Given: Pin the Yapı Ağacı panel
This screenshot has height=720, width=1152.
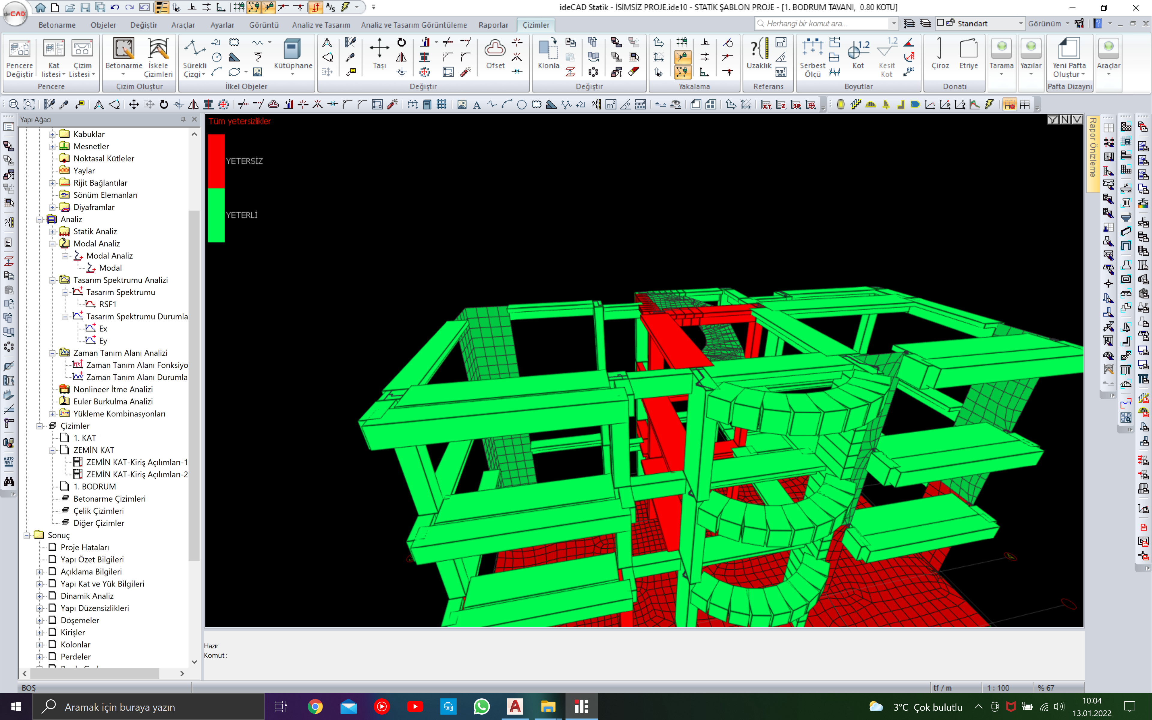Looking at the screenshot, I should [183, 119].
